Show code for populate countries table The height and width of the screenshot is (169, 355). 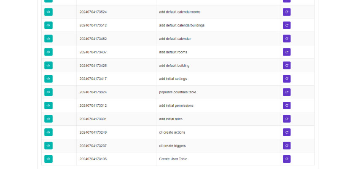(x=48, y=92)
